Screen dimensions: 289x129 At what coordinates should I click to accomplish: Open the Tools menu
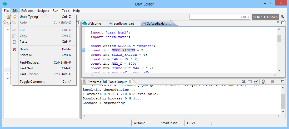click(x=66, y=11)
